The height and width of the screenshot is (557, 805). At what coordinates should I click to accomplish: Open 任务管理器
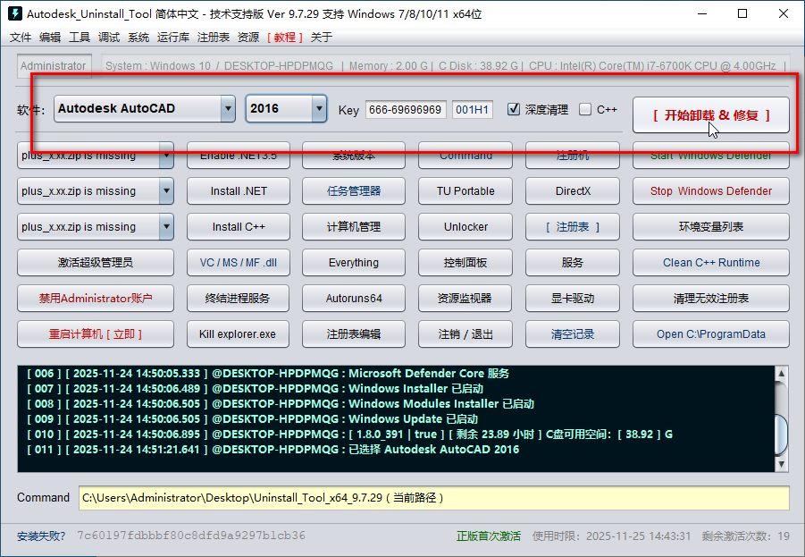(354, 191)
